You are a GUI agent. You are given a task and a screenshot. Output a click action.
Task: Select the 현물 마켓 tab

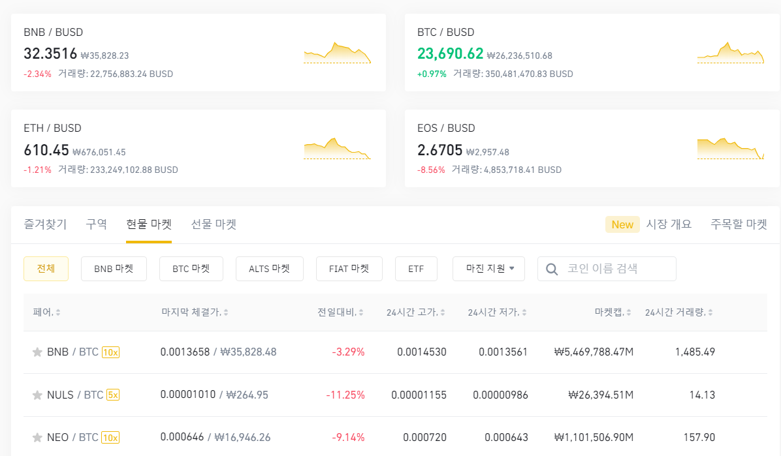pos(149,224)
